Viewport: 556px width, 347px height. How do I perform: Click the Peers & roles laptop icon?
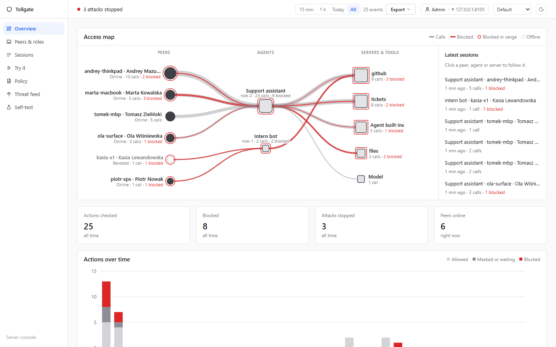(x=9, y=42)
